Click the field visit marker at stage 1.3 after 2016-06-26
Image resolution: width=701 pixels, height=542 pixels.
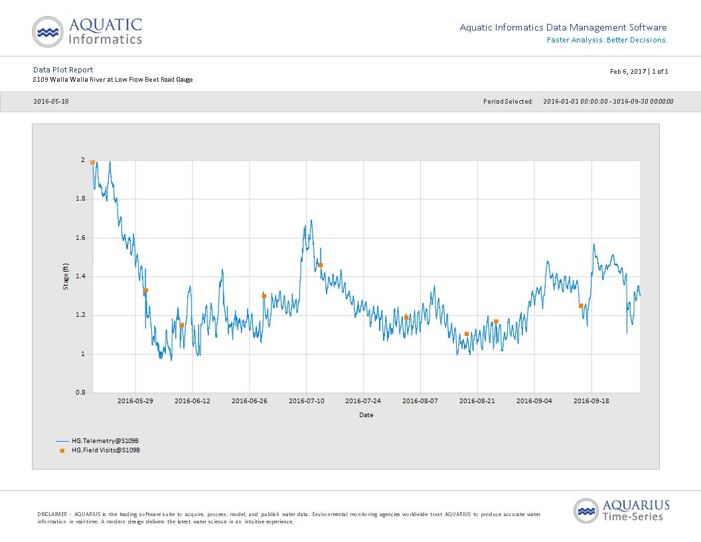pos(264,296)
